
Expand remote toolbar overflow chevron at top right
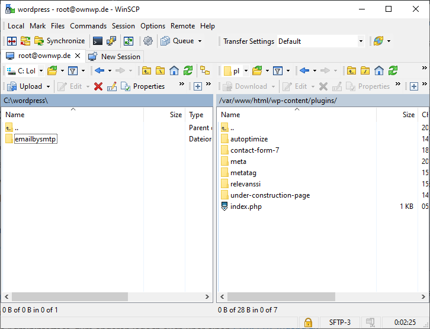point(425,67)
